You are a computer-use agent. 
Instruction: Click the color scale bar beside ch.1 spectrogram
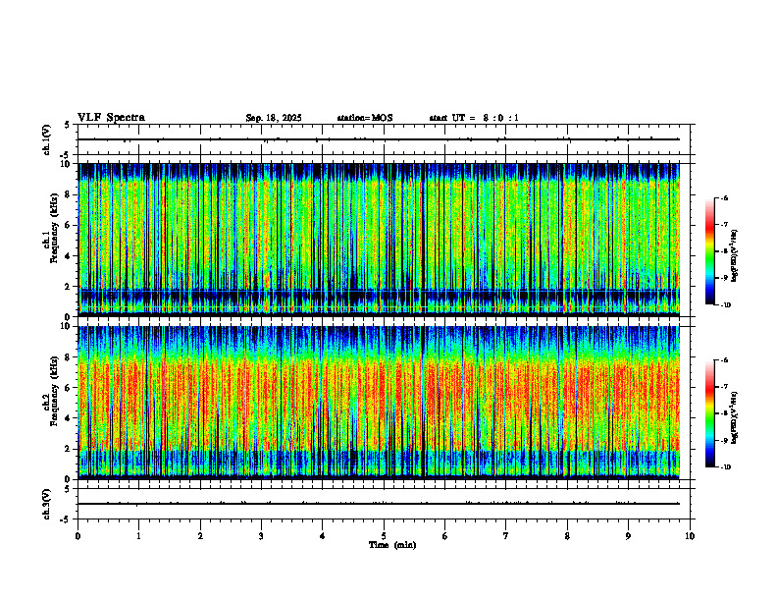click(710, 251)
